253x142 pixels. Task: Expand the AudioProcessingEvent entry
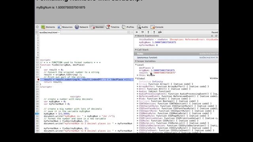[138, 94]
